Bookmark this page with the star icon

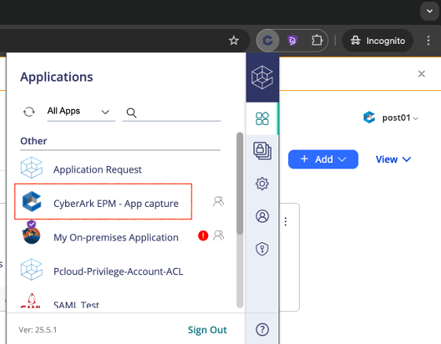tap(234, 41)
